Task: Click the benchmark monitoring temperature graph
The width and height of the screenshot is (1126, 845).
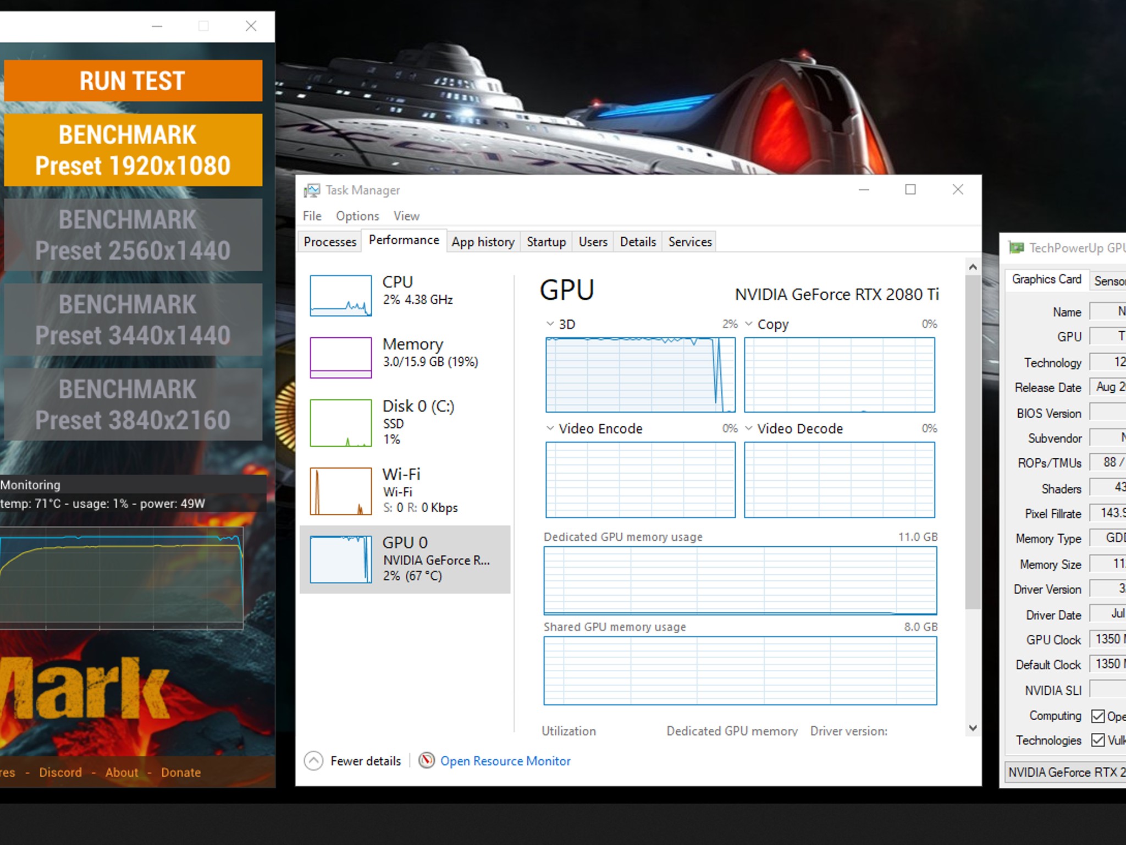Action: pos(122,578)
